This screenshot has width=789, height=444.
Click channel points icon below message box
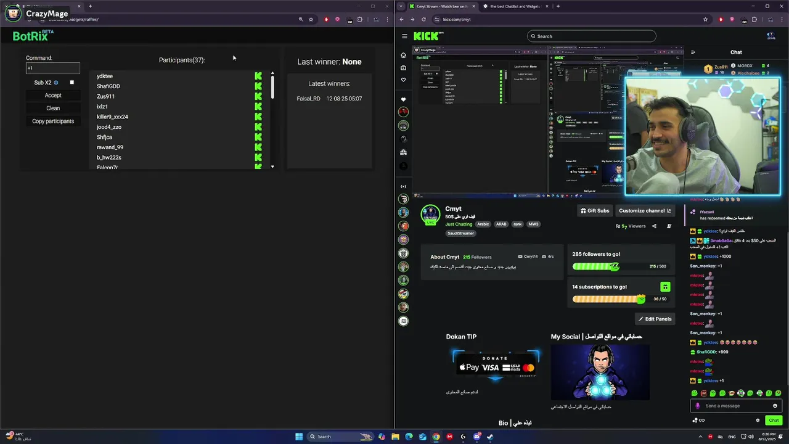click(695, 421)
